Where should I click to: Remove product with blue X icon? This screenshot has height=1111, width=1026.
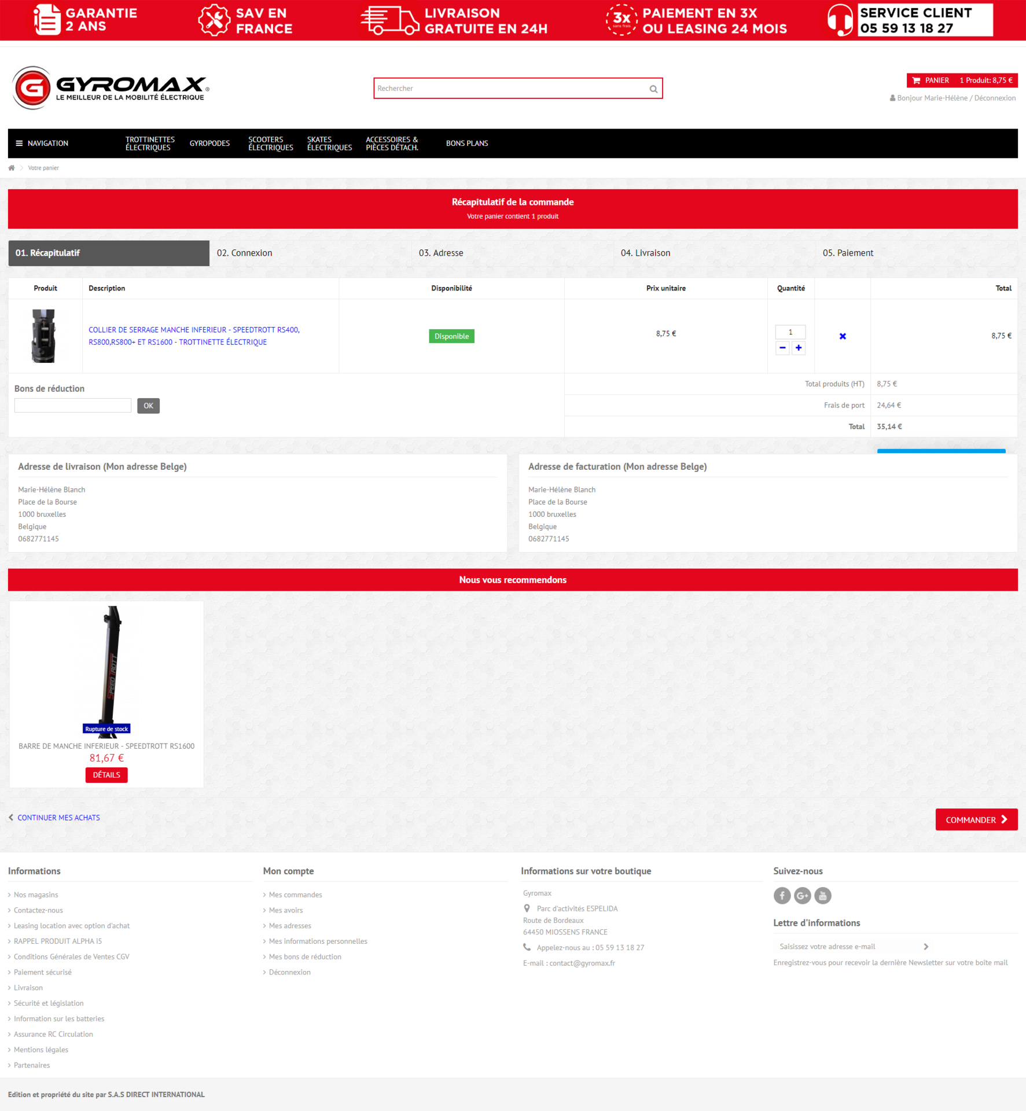click(x=843, y=336)
